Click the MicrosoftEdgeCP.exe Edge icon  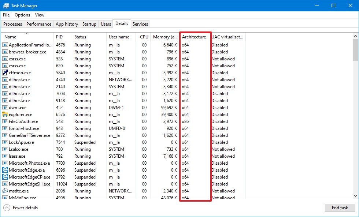coord(5,177)
